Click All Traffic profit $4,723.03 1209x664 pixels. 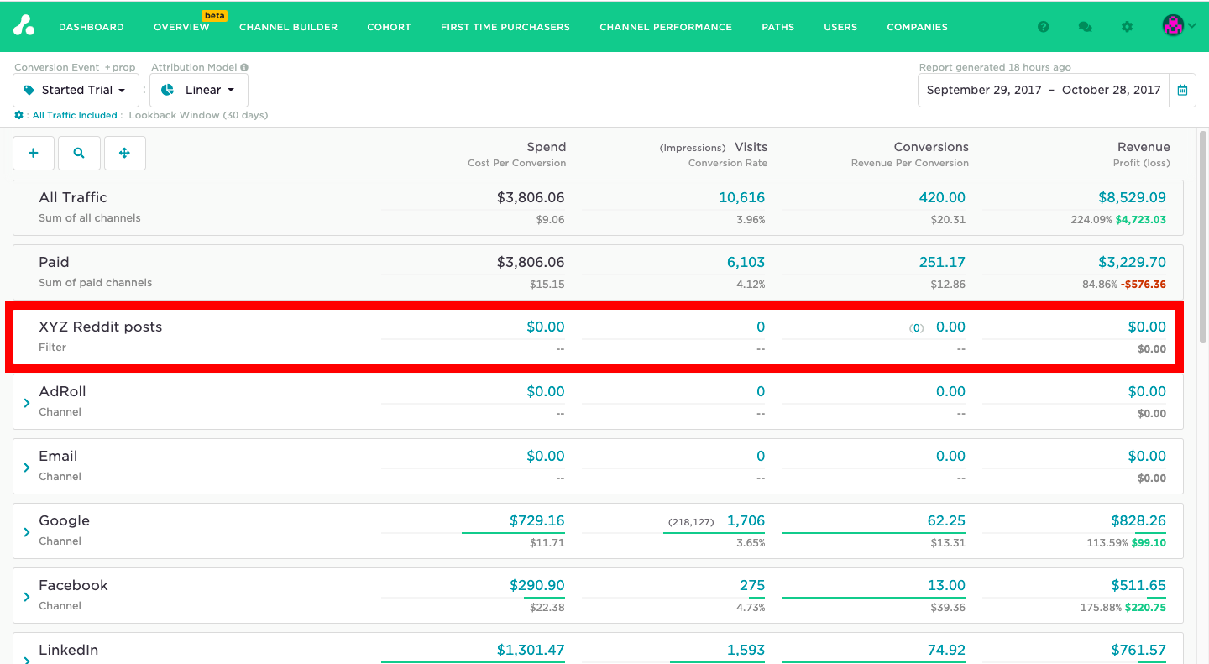tap(1140, 220)
